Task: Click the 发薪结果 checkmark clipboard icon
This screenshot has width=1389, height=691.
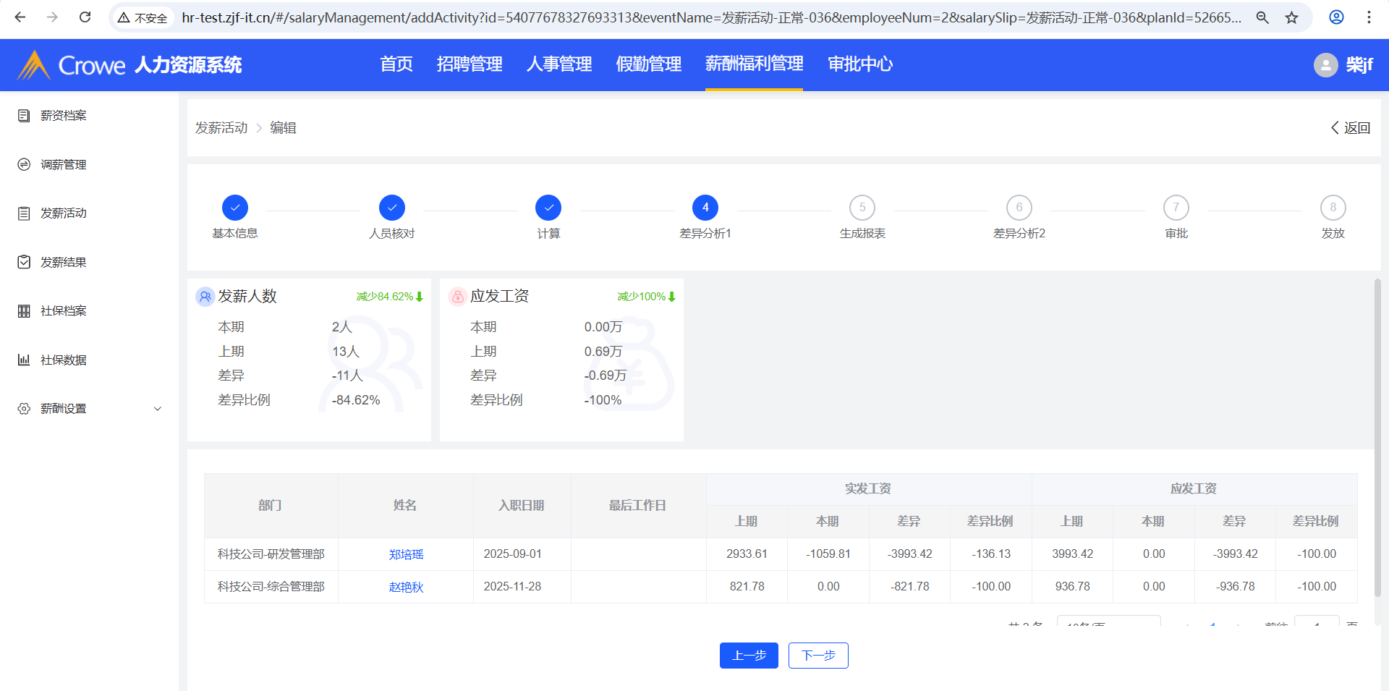Action: click(x=24, y=262)
